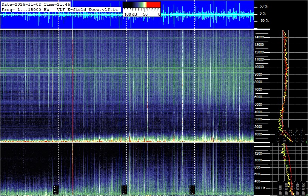308x196 pixels.
Task: Click the -100 dB color scale label
Action: click(130, 14)
